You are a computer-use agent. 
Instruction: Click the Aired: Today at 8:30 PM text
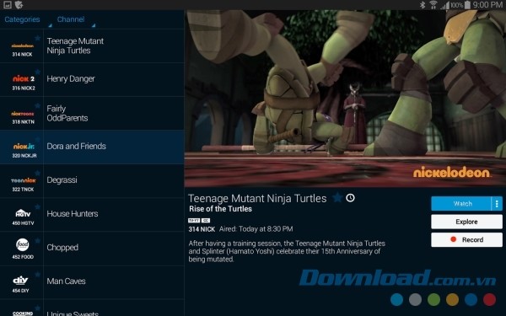point(256,229)
